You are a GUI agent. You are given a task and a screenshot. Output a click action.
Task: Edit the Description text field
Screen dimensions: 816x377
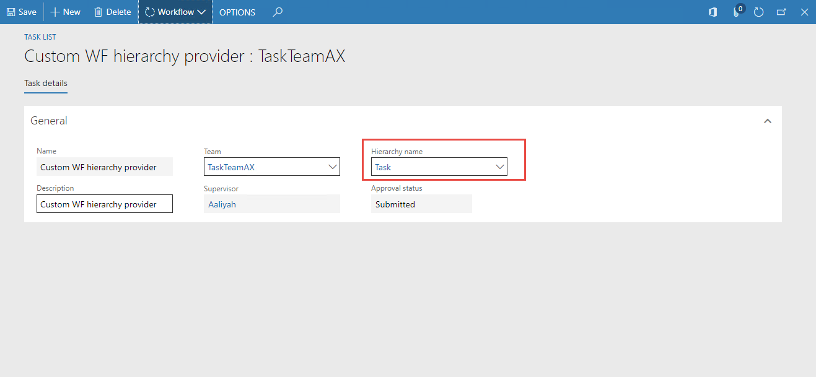pos(104,204)
